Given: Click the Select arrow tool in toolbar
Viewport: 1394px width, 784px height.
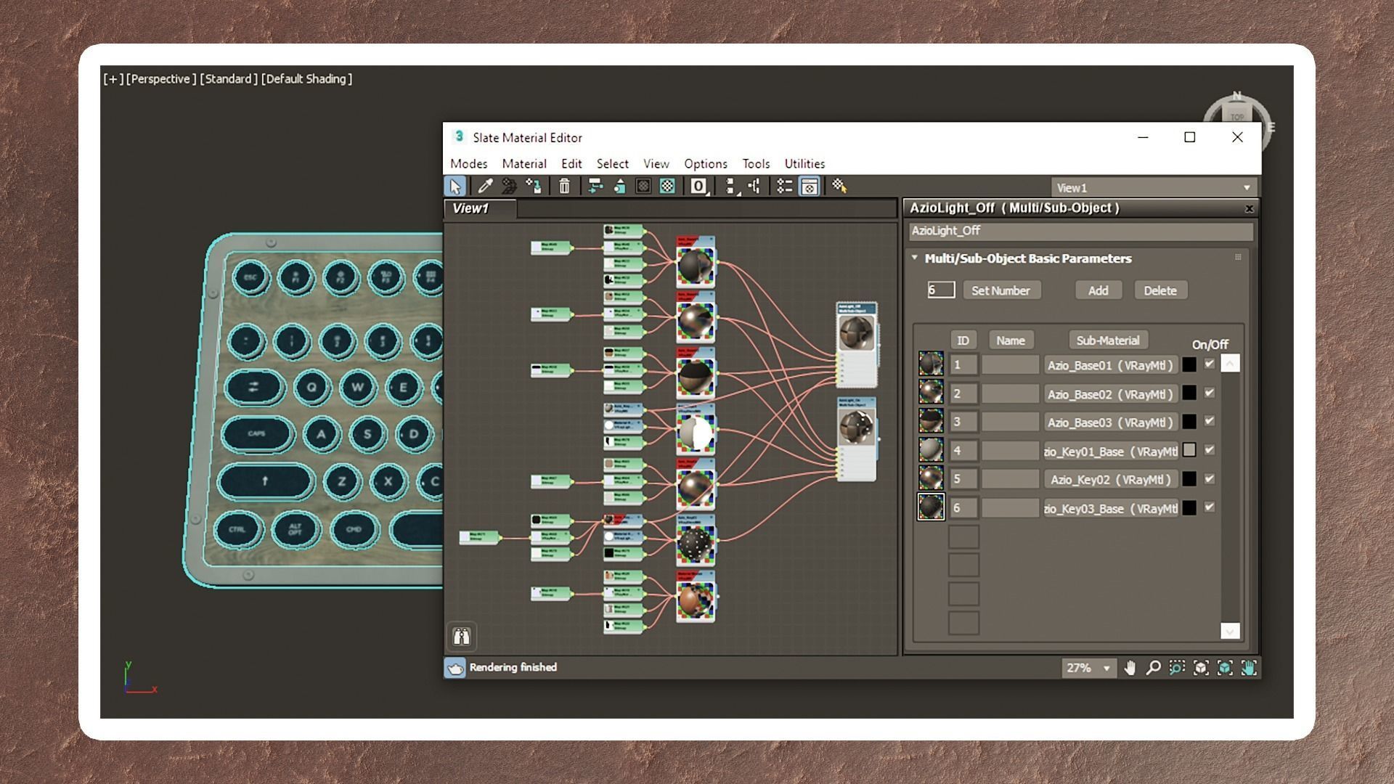Looking at the screenshot, I should pyautogui.click(x=455, y=187).
